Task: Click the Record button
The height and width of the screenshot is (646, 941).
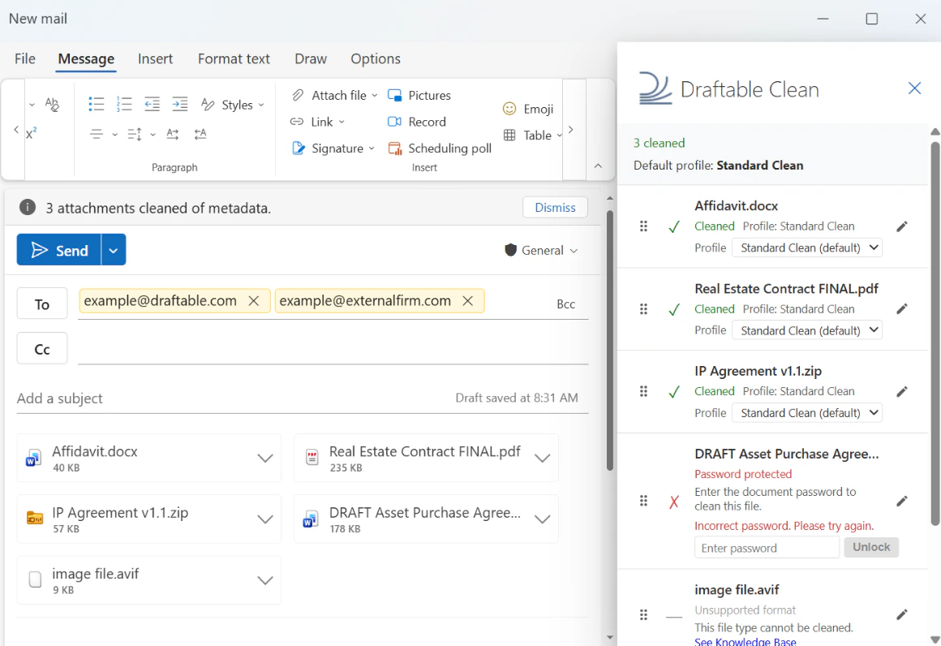Action: 416,122
